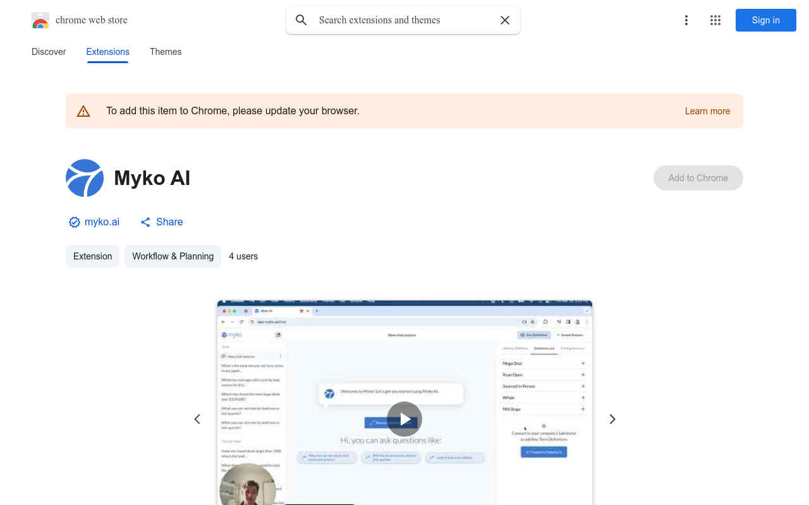Screen dimensions: 809x505
Task: Click the Myko AI logo icon
Action: [x=85, y=178]
